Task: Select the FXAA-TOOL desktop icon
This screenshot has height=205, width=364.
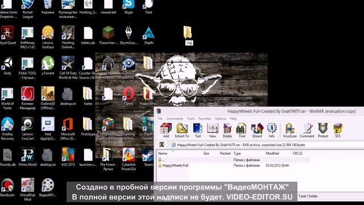Action: 28,67
